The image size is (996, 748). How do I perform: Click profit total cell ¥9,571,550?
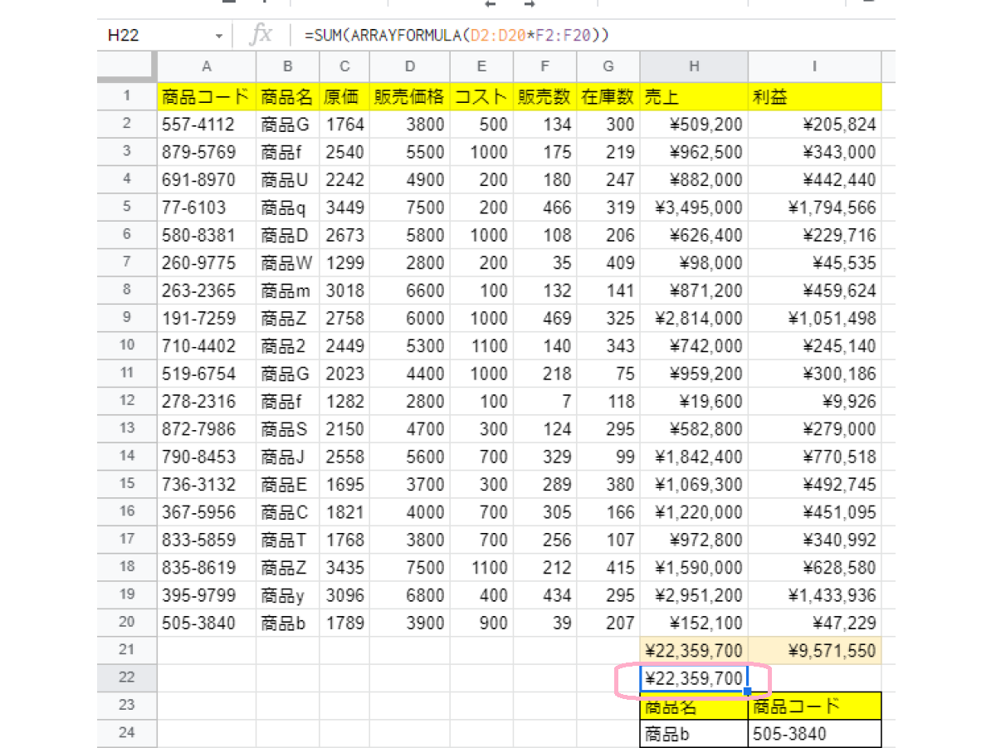(x=814, y=650)
